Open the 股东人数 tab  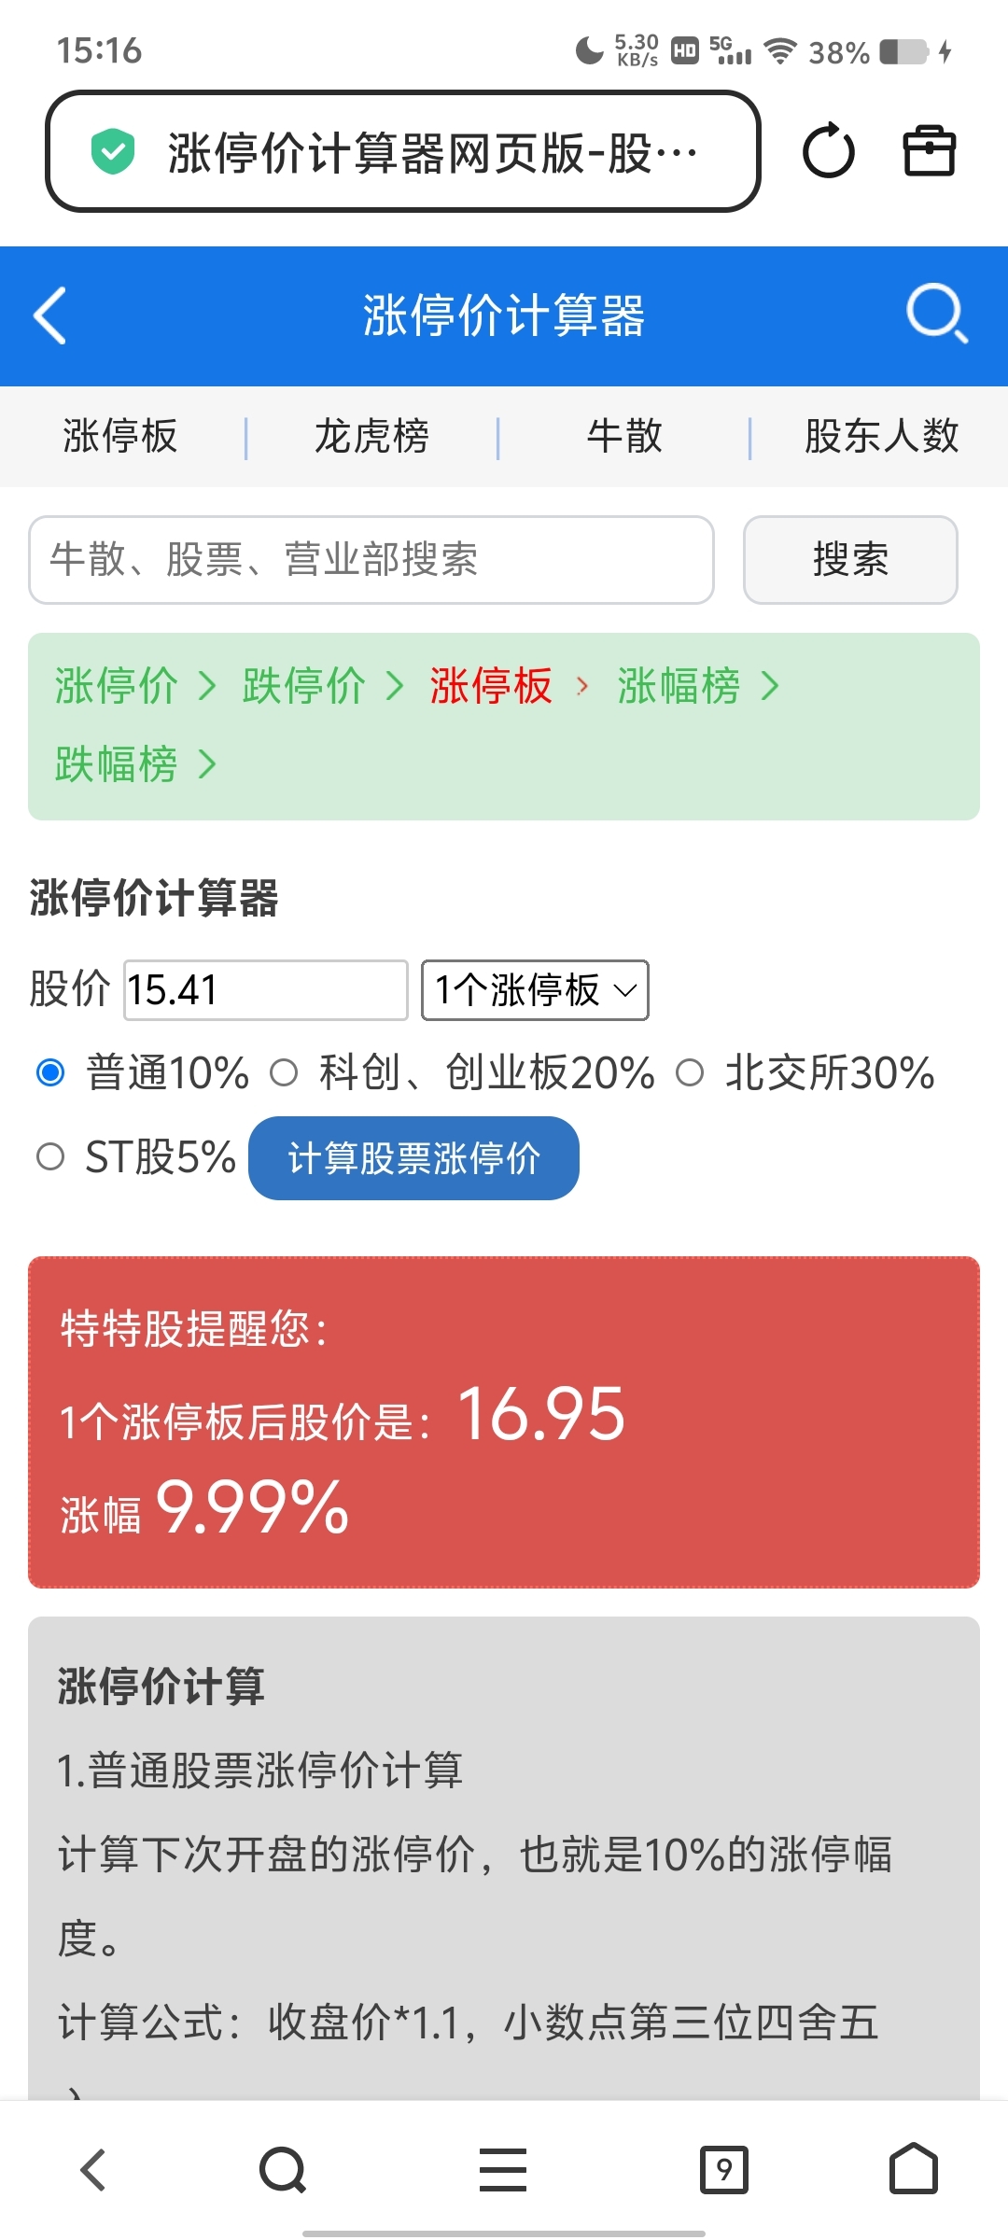click(881, 437)
